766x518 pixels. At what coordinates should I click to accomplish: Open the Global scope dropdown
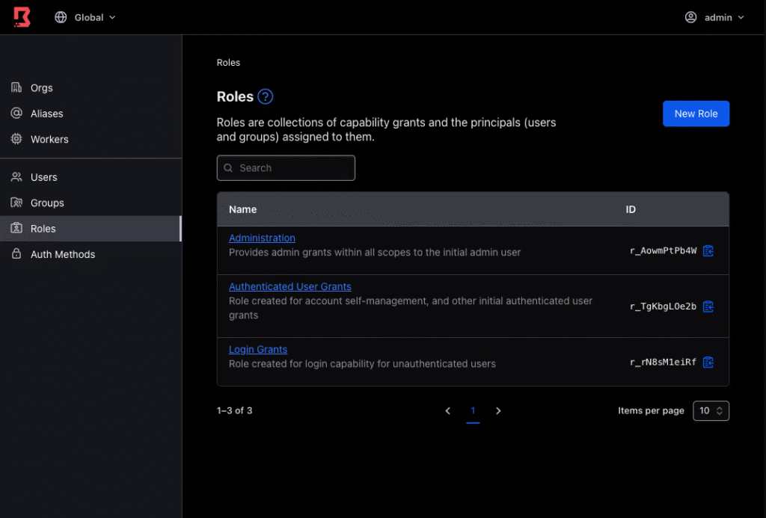[85, 17]
